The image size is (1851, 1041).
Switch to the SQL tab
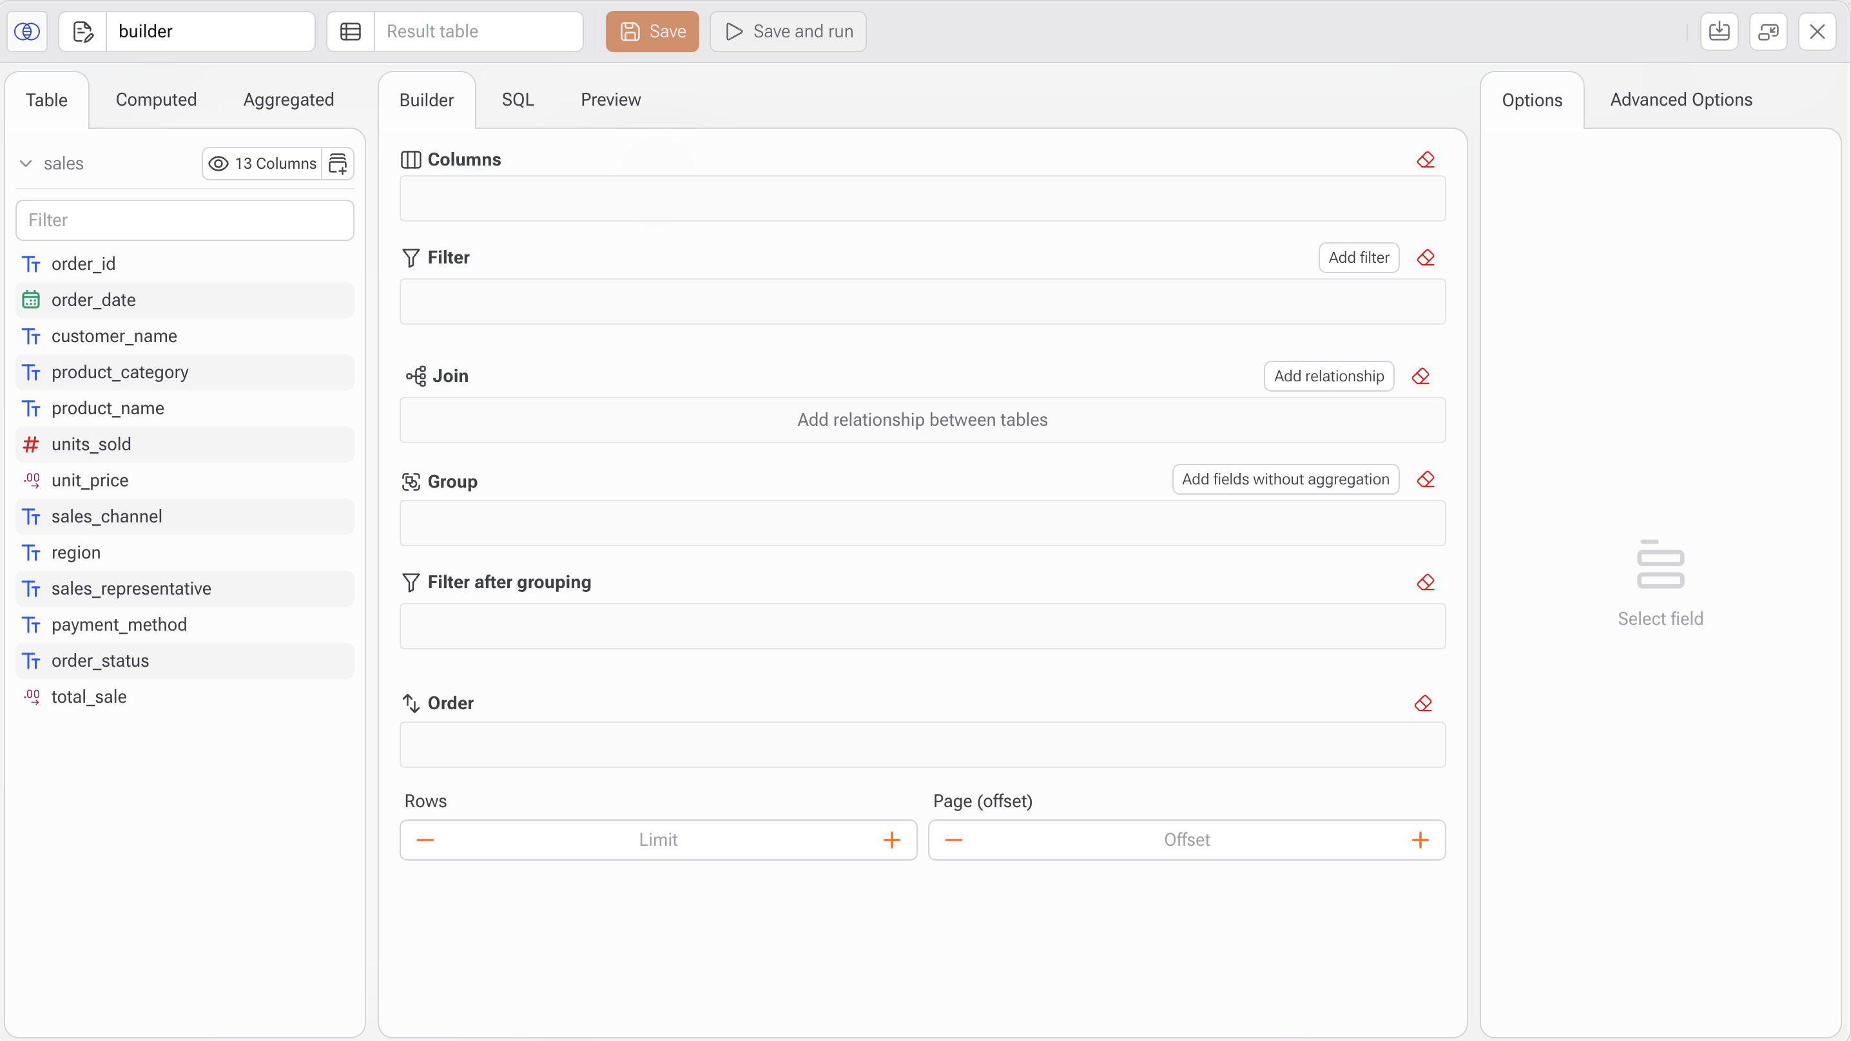point(518,100)
